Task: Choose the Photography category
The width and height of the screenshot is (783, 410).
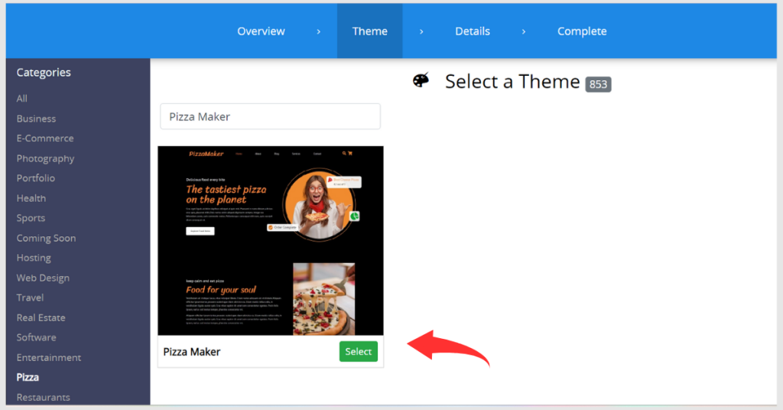Action: [x=45, y=158]
